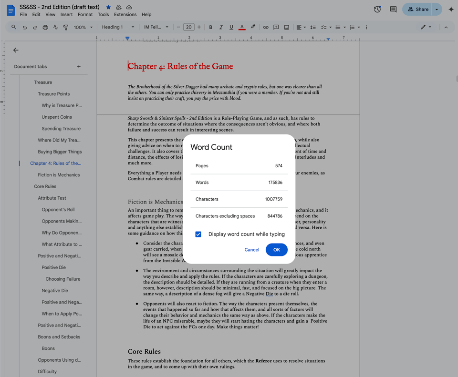The height and width of the screenshot is (377, 458).
Task: Click Cancel in Word Count dialog
Action: (x=251, y=250)
